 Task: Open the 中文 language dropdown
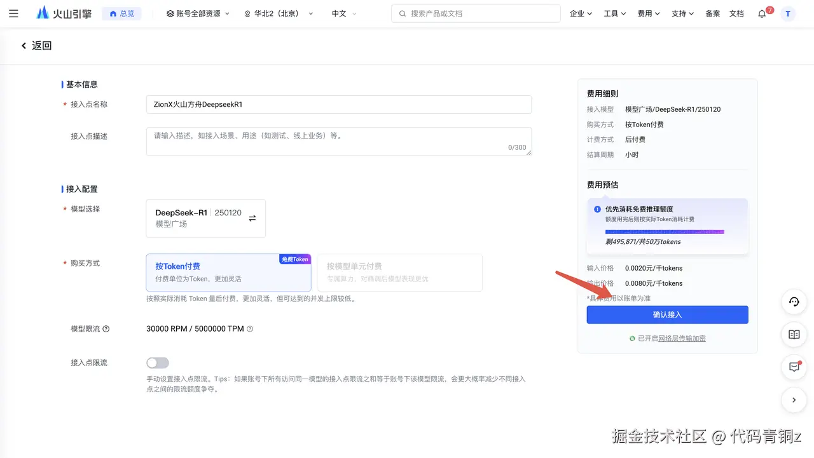tap(343, 13)
